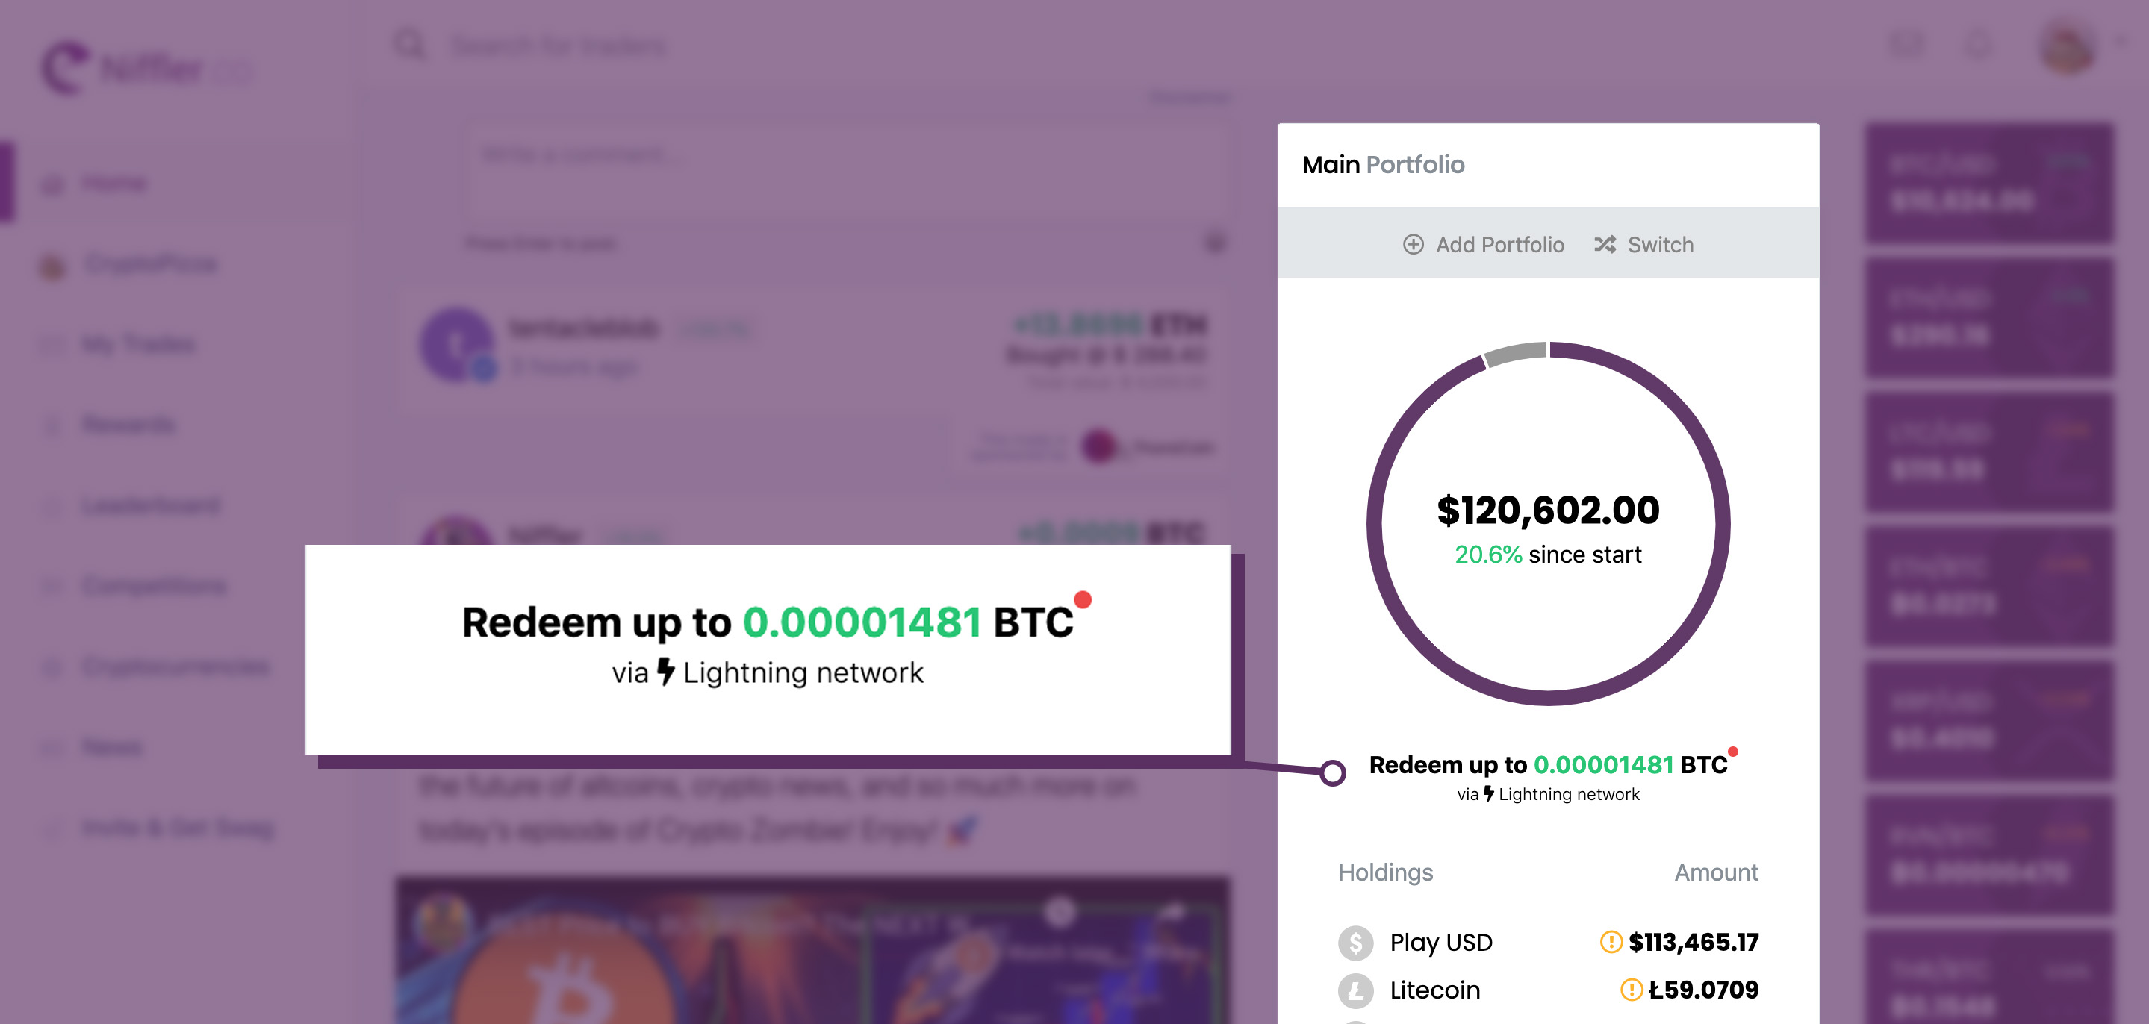Viewport: 2149px width, 1024px height.
Task: Click the Switch portfolio text button
Action: (1660, 244)
